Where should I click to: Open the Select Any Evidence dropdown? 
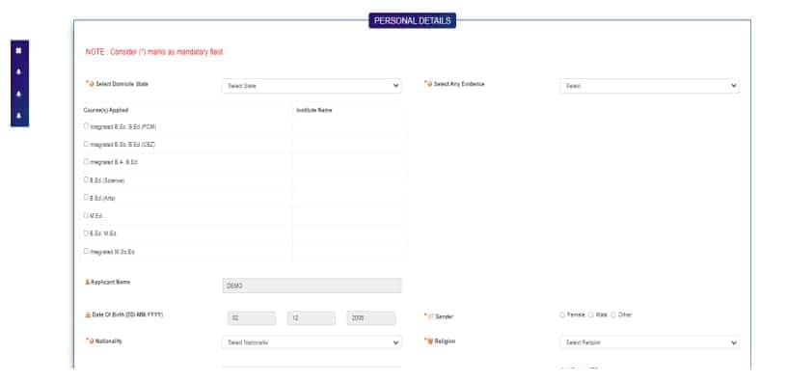pos(650,86)
